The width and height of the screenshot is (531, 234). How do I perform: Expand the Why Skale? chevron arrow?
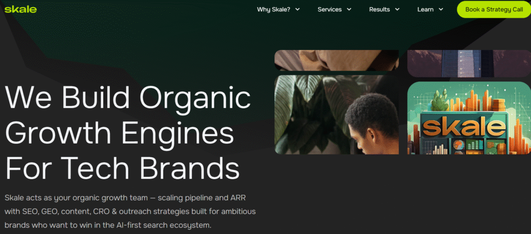pos(297,9)
